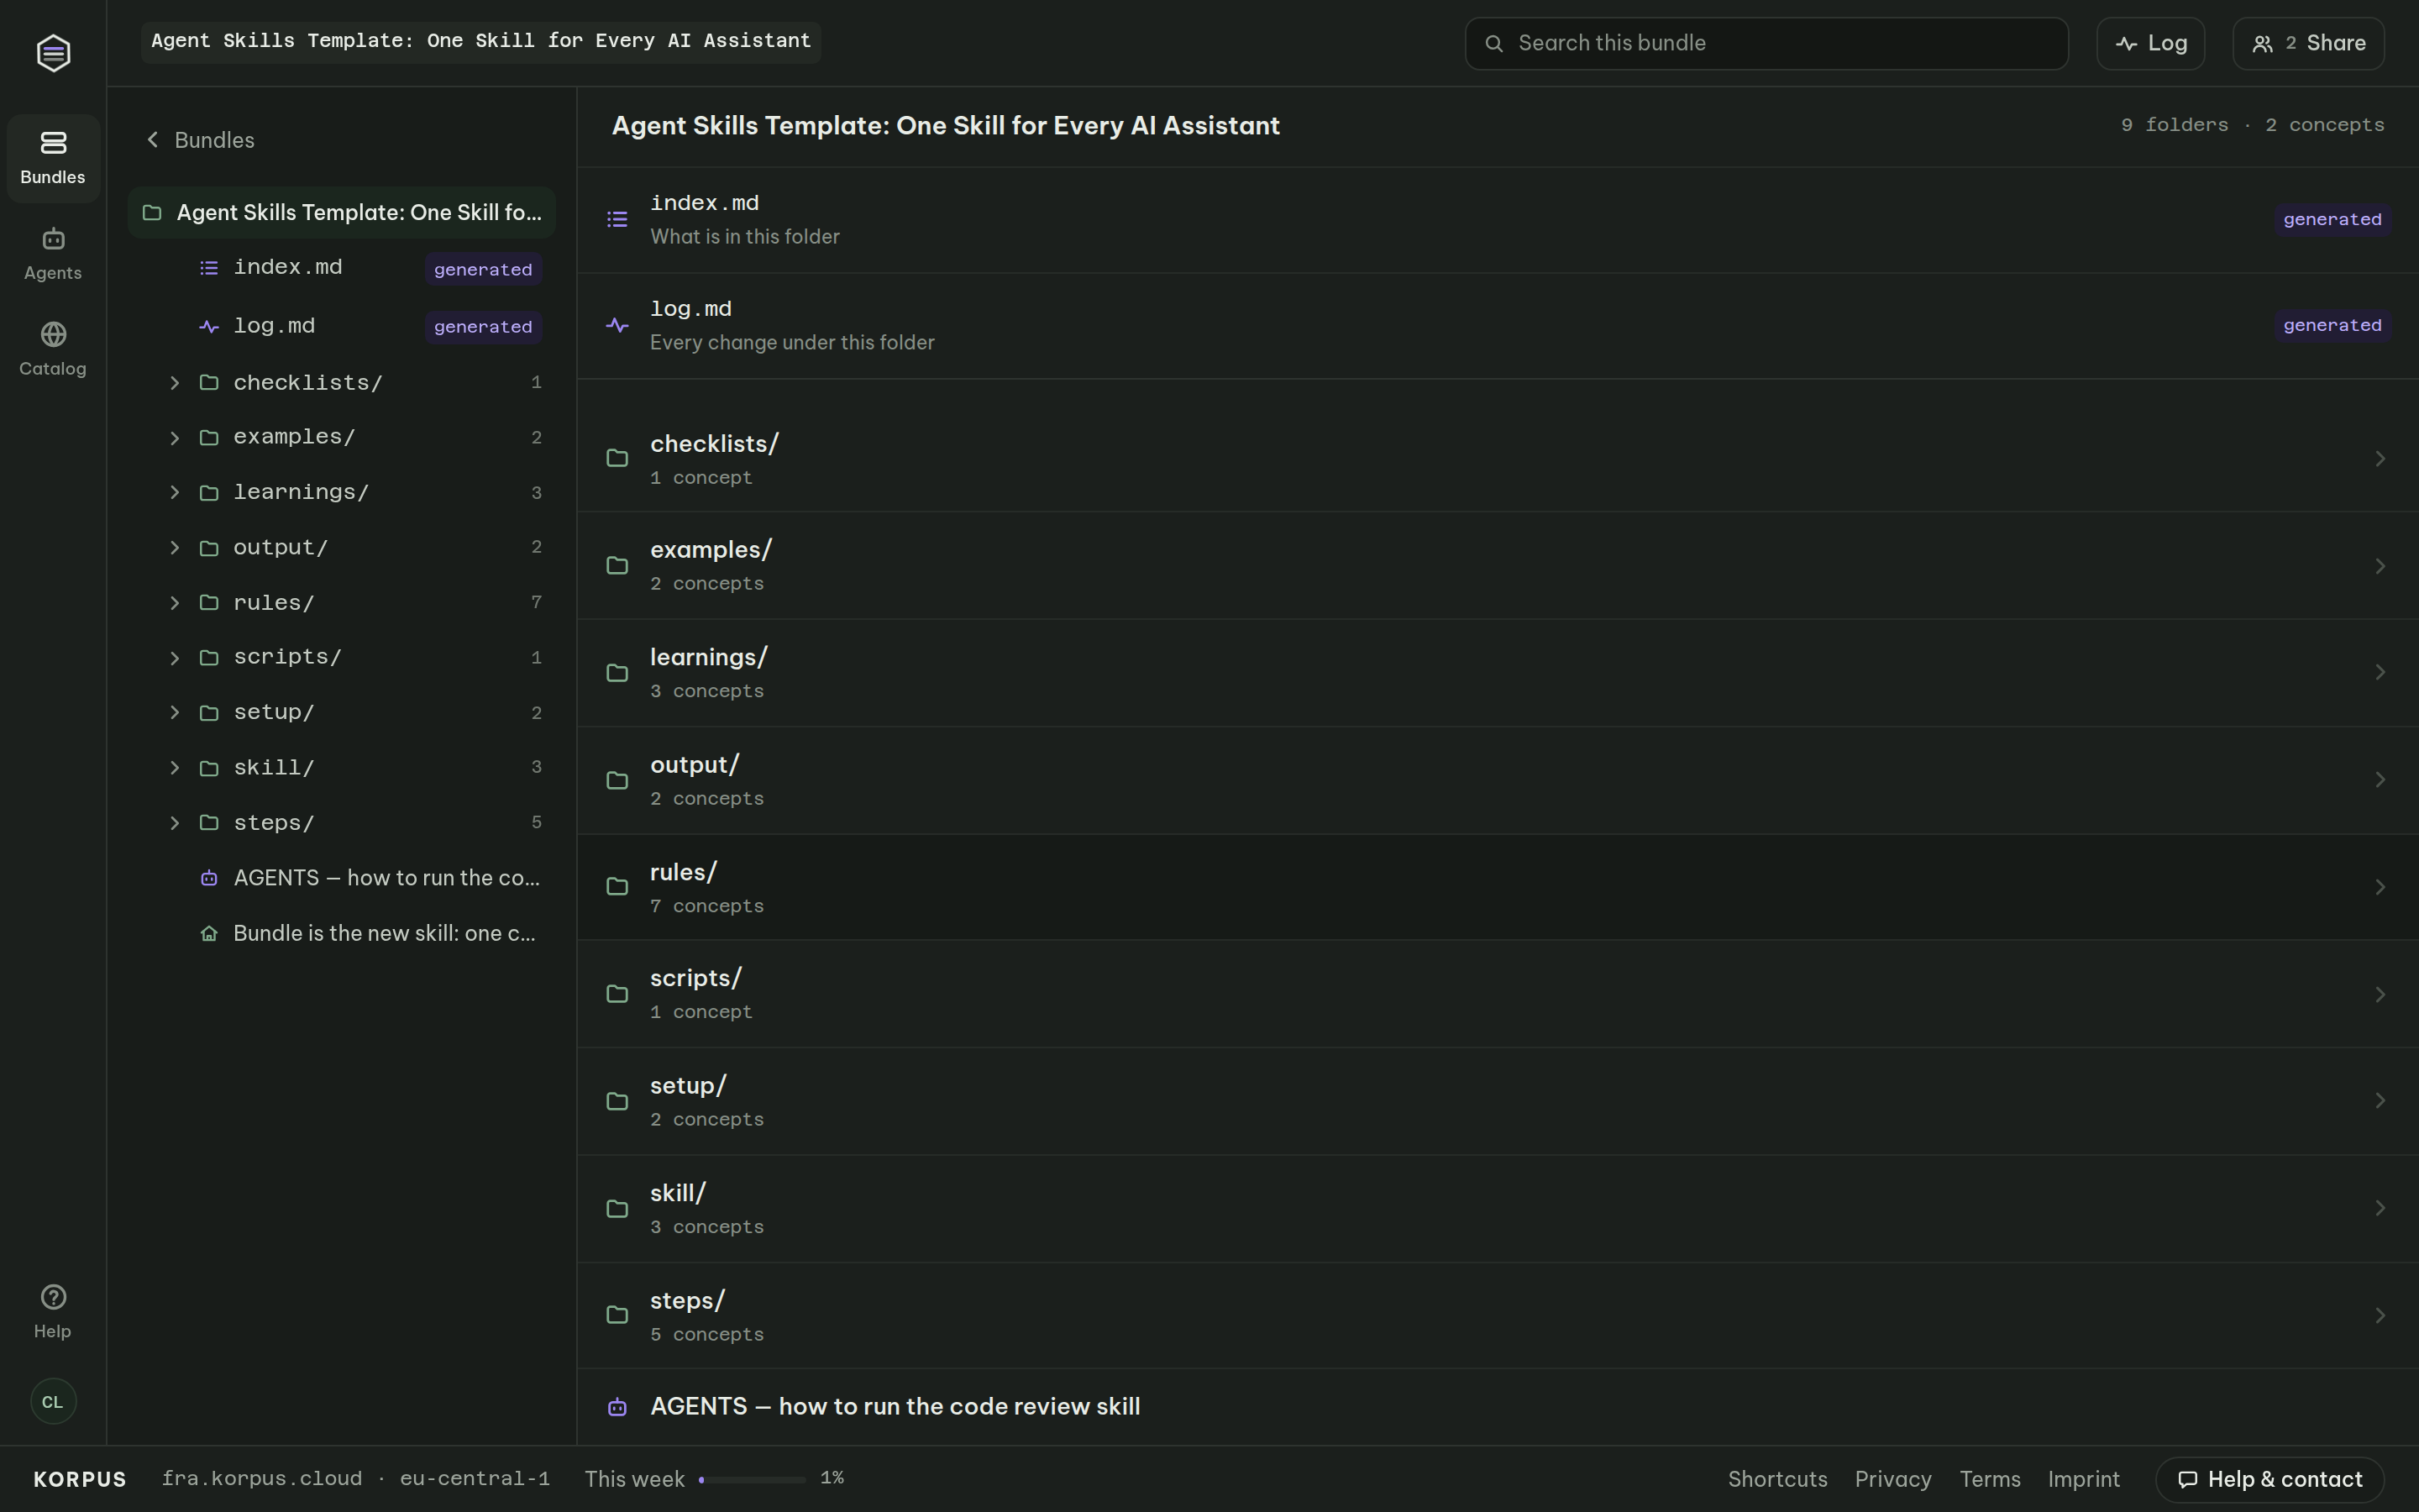Screen dimensions: 2419x1512
Task: Click the Share button
Action: 2308,43
